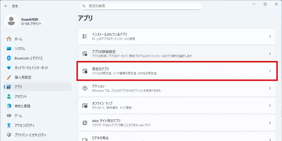Click the Bluetooth icon in sidebar
The width and height of the screenshot is (282, 141).
coord(9,58)
